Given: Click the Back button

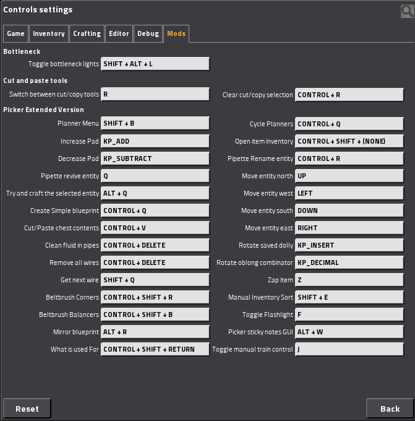Looking at the screenshot, I should click(x=390, y=409).
